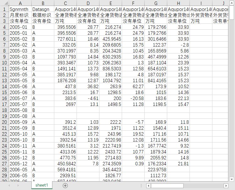235x190 pixels.
Task: Select cell A1 containing Sgnmnth
Action: 20,9
